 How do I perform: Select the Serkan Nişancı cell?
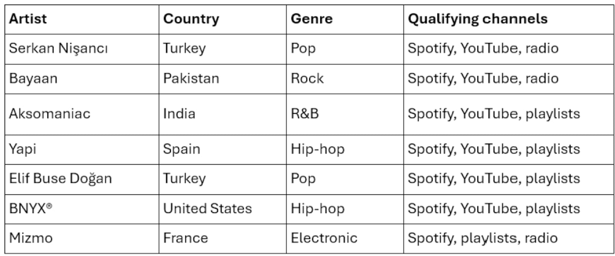coord(82,49)
